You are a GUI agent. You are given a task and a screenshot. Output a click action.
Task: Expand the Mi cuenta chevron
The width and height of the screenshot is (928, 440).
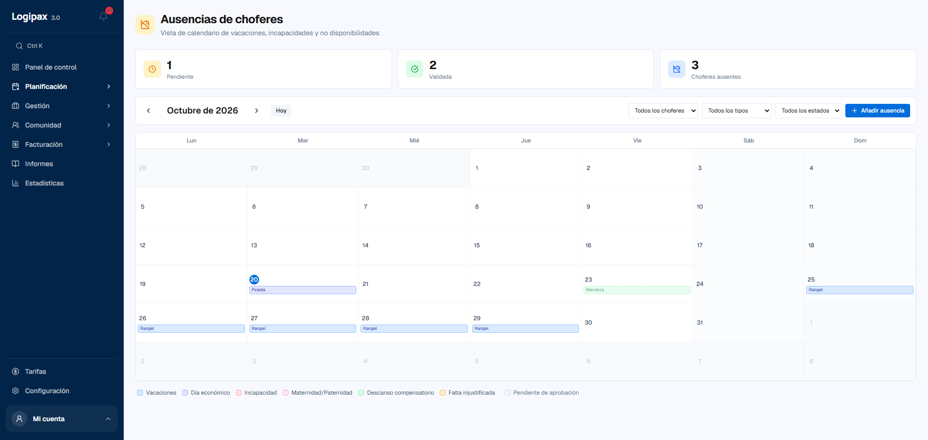[108, 419]
